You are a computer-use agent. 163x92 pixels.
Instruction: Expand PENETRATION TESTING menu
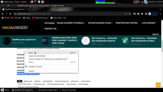(x=127, y=23)
